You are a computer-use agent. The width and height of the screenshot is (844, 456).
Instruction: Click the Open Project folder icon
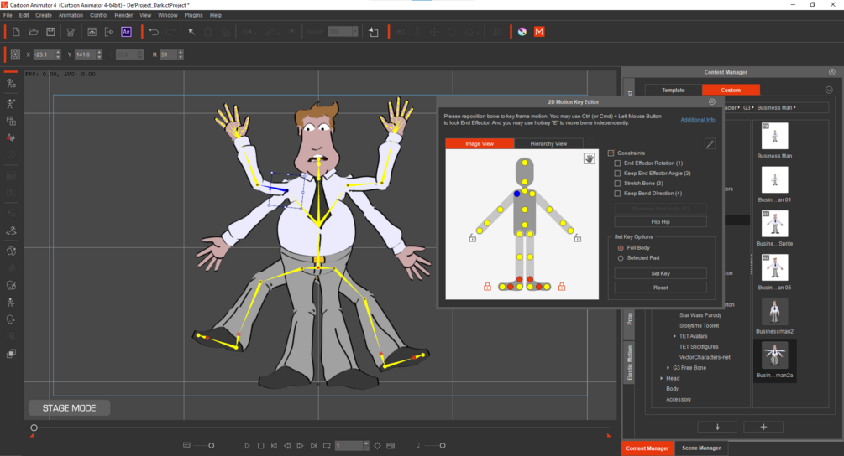click(x=34, y=32)
